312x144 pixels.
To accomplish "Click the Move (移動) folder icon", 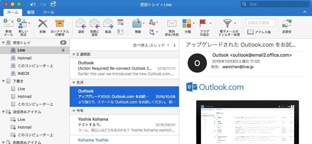I will pos(137,24).
